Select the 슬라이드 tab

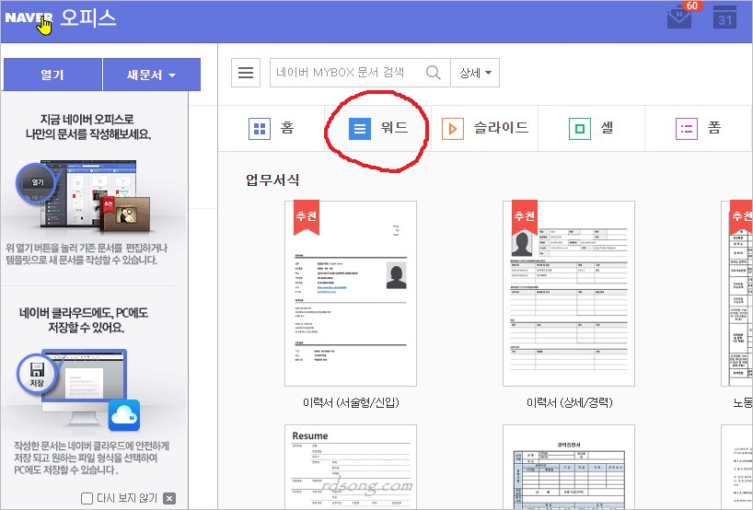click(485, 129)
